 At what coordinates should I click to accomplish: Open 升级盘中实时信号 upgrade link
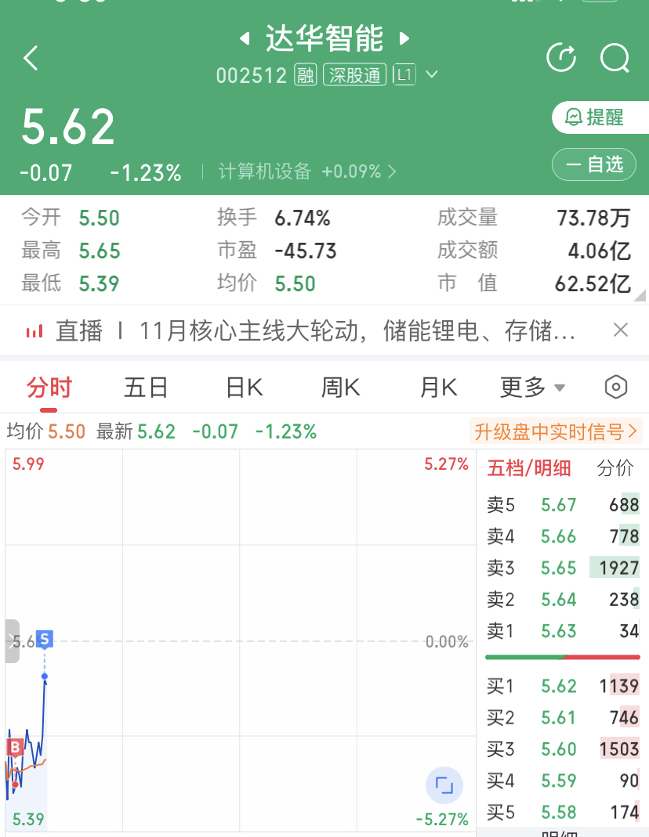click(x=556, y=431)
